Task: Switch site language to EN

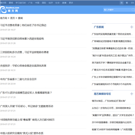Action: coord(132,3)
